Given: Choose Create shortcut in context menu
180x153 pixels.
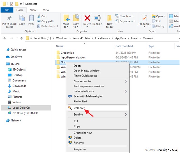Looking at the screenshot, I should tap(98, 133).
